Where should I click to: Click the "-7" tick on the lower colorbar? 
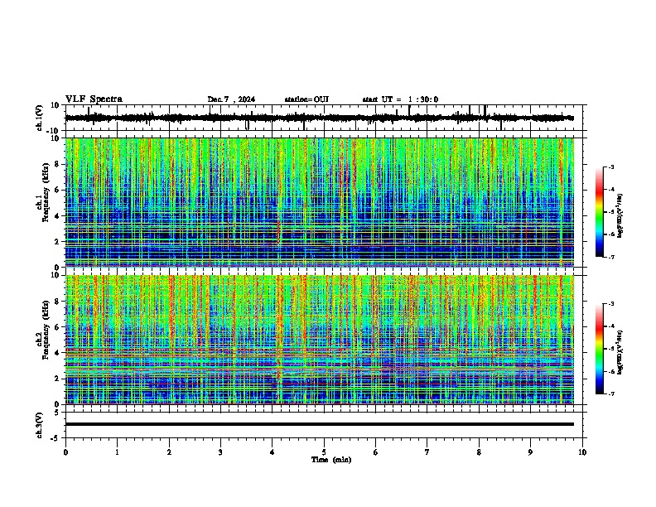(x=611, y=394)
